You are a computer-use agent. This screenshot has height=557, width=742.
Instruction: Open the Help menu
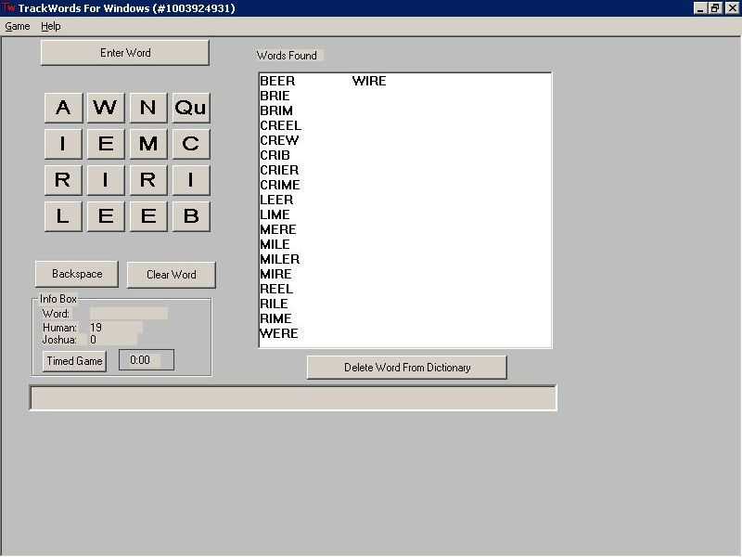[51, 26]
